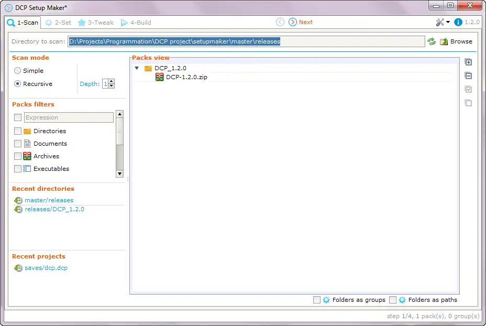Check the Executables filter checkbox
Screen dimensions: 486x326
(x=18, y=169)
